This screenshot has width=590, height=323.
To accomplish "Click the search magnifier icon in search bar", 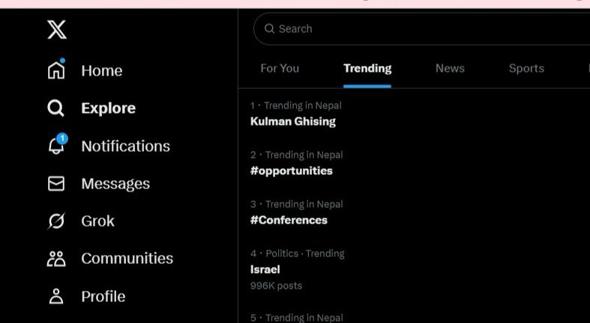I will click(x=269, y=28).
